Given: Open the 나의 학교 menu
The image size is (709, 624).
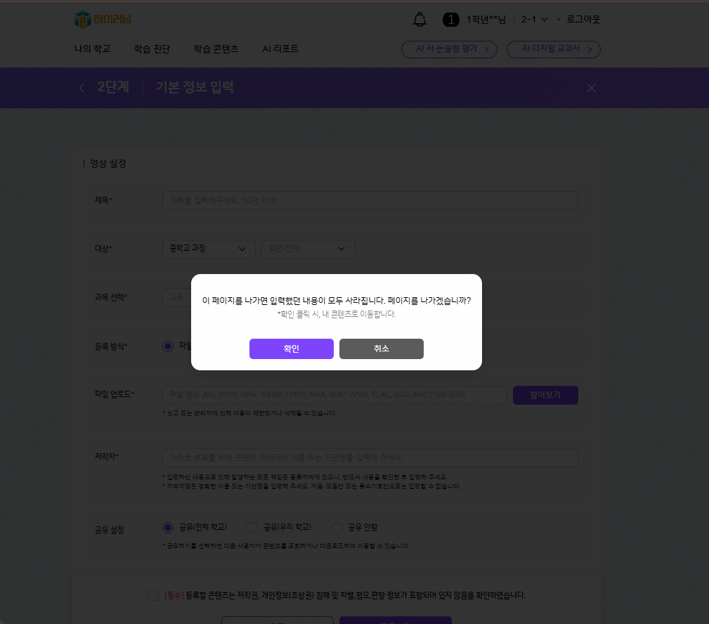Looking at the screenshot, I should pyautogui.click(x=92, y=49).
